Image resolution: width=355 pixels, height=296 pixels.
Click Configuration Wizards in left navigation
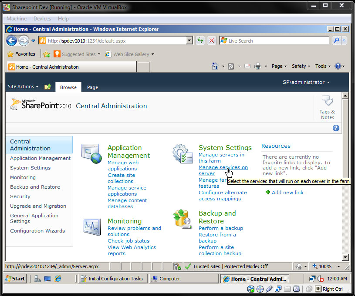coord(37,231)
